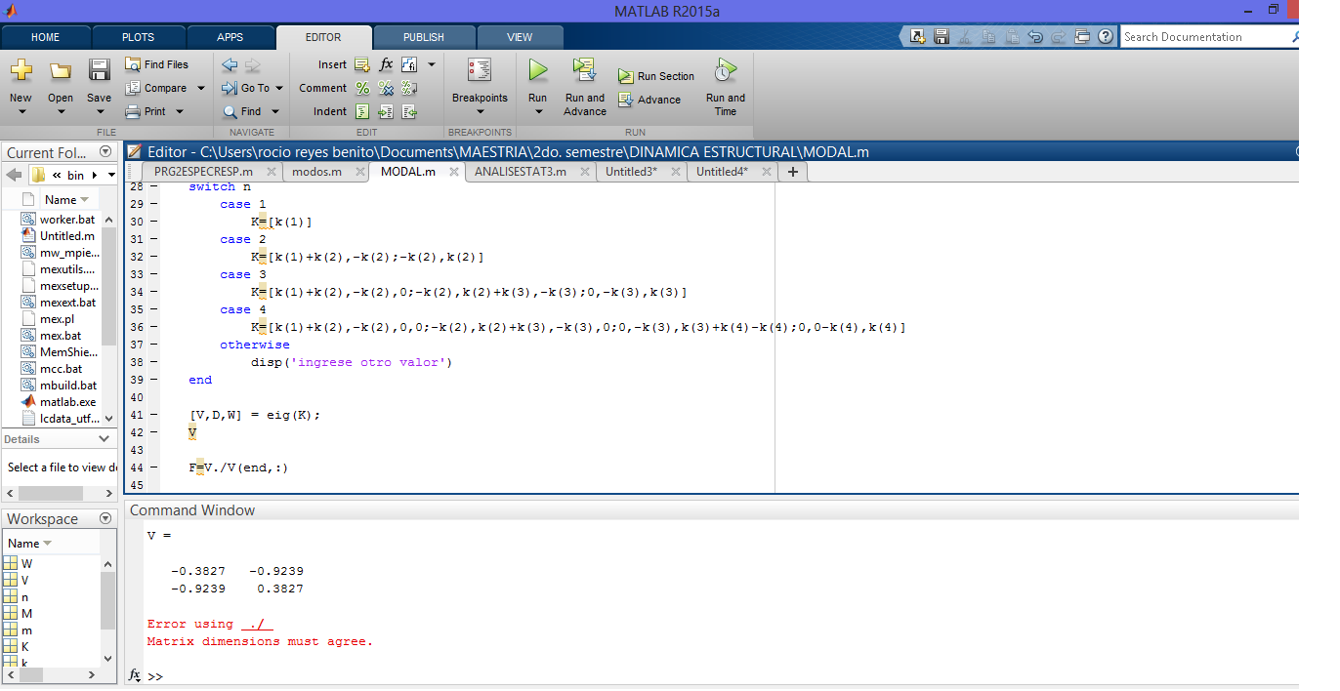This screenshot has height=691, width=1340.
Task: Expand the Go To dropdown
Action: (x=278, y=88)
